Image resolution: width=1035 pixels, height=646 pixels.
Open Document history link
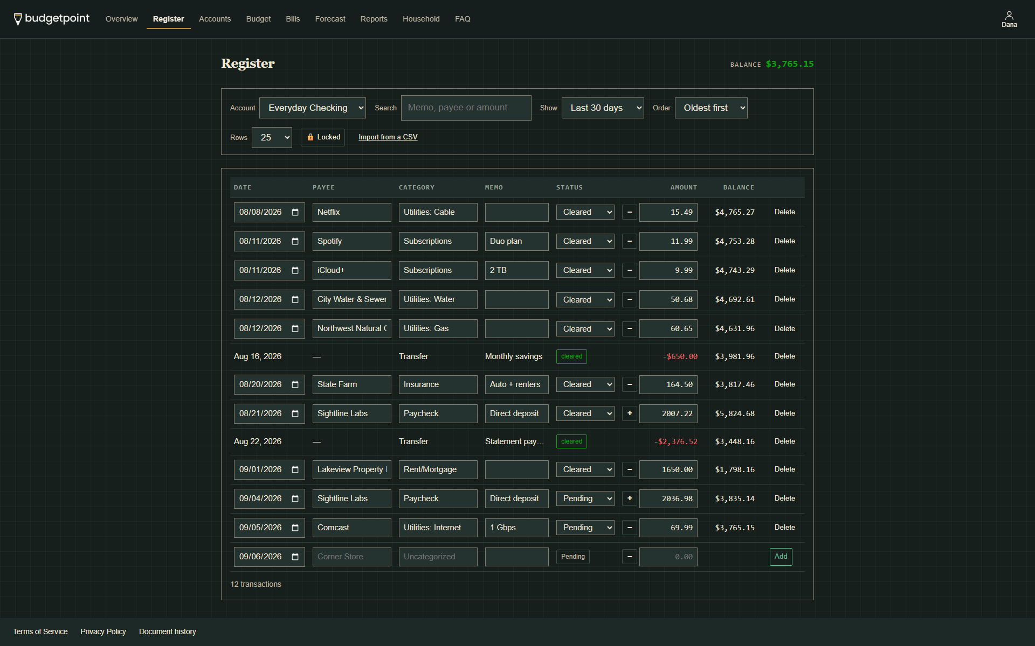click(168, 631)
